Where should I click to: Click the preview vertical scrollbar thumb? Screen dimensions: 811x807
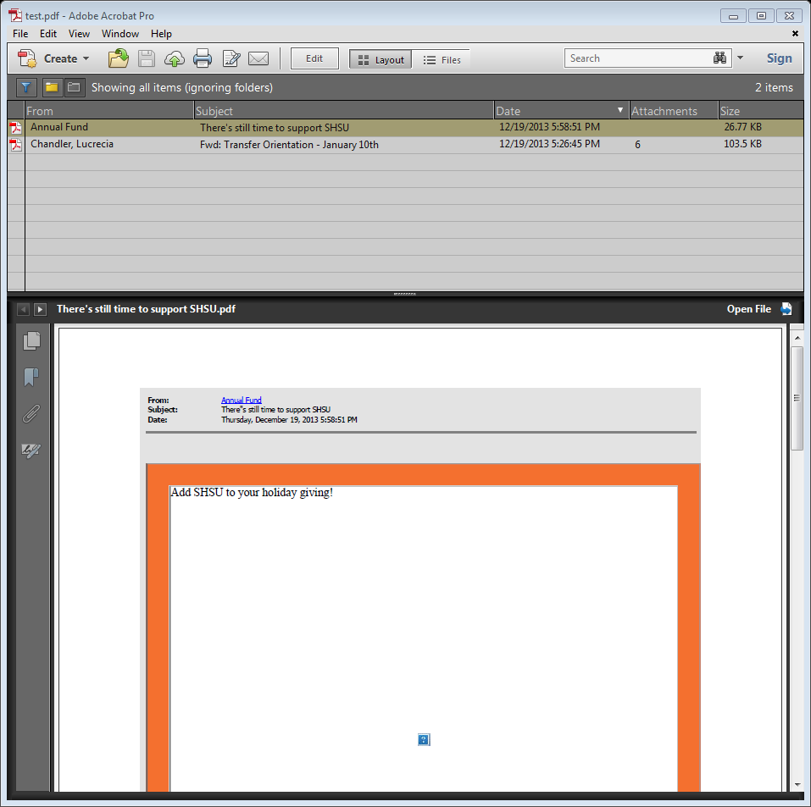pos(797,398)
